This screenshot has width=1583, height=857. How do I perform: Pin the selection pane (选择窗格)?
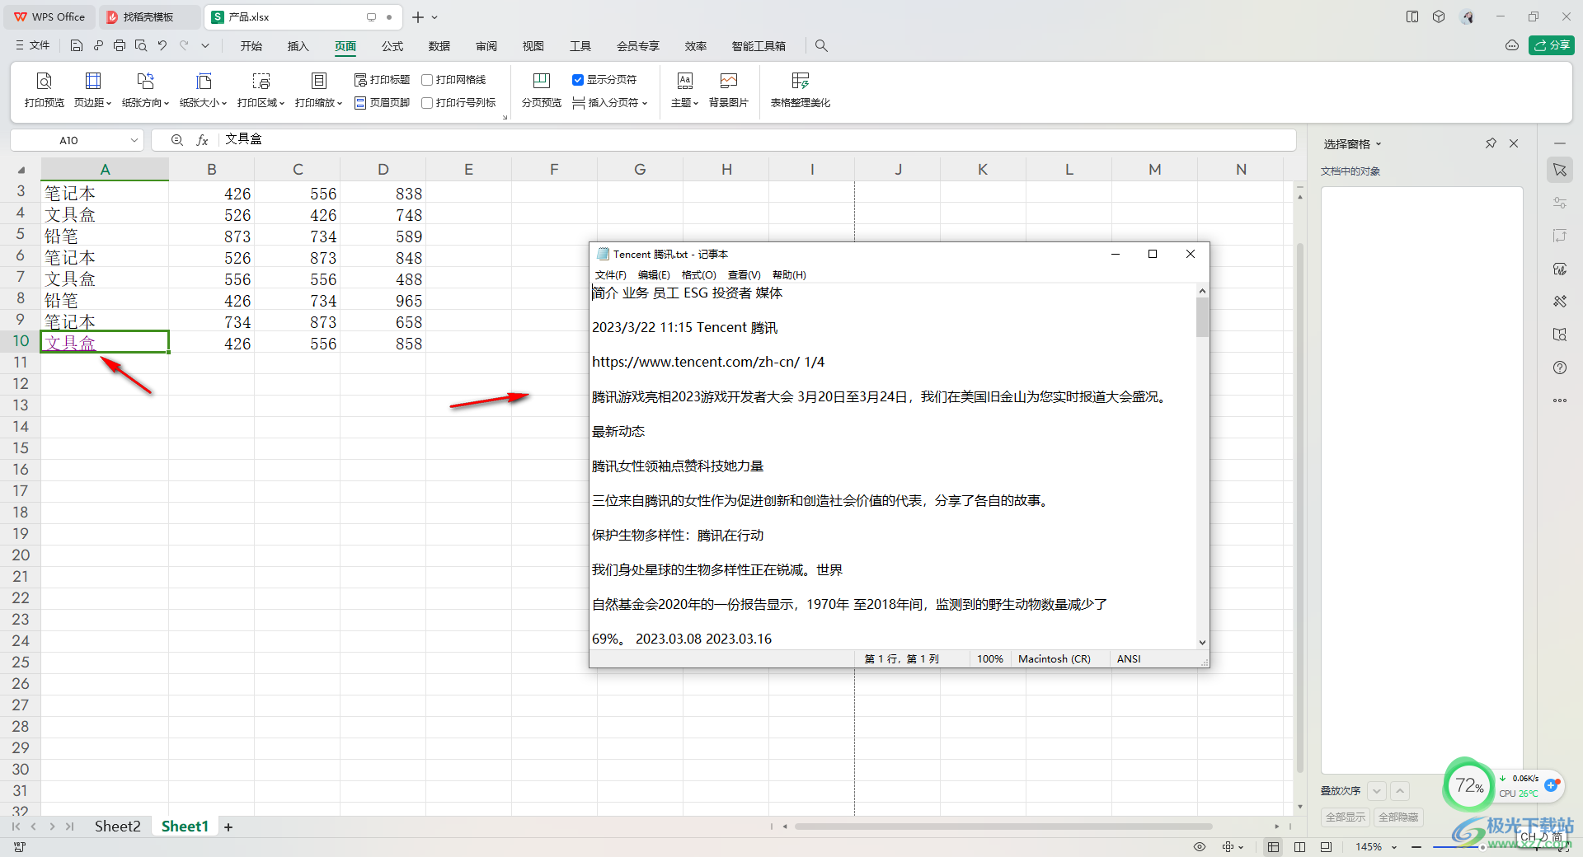[1491, 143]
